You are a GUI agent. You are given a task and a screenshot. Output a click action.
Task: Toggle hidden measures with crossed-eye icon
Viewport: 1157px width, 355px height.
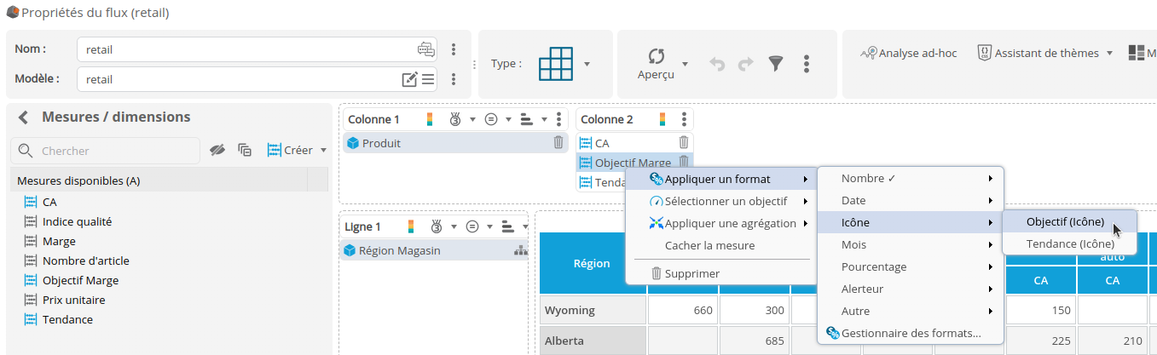(x=217, y=150)
